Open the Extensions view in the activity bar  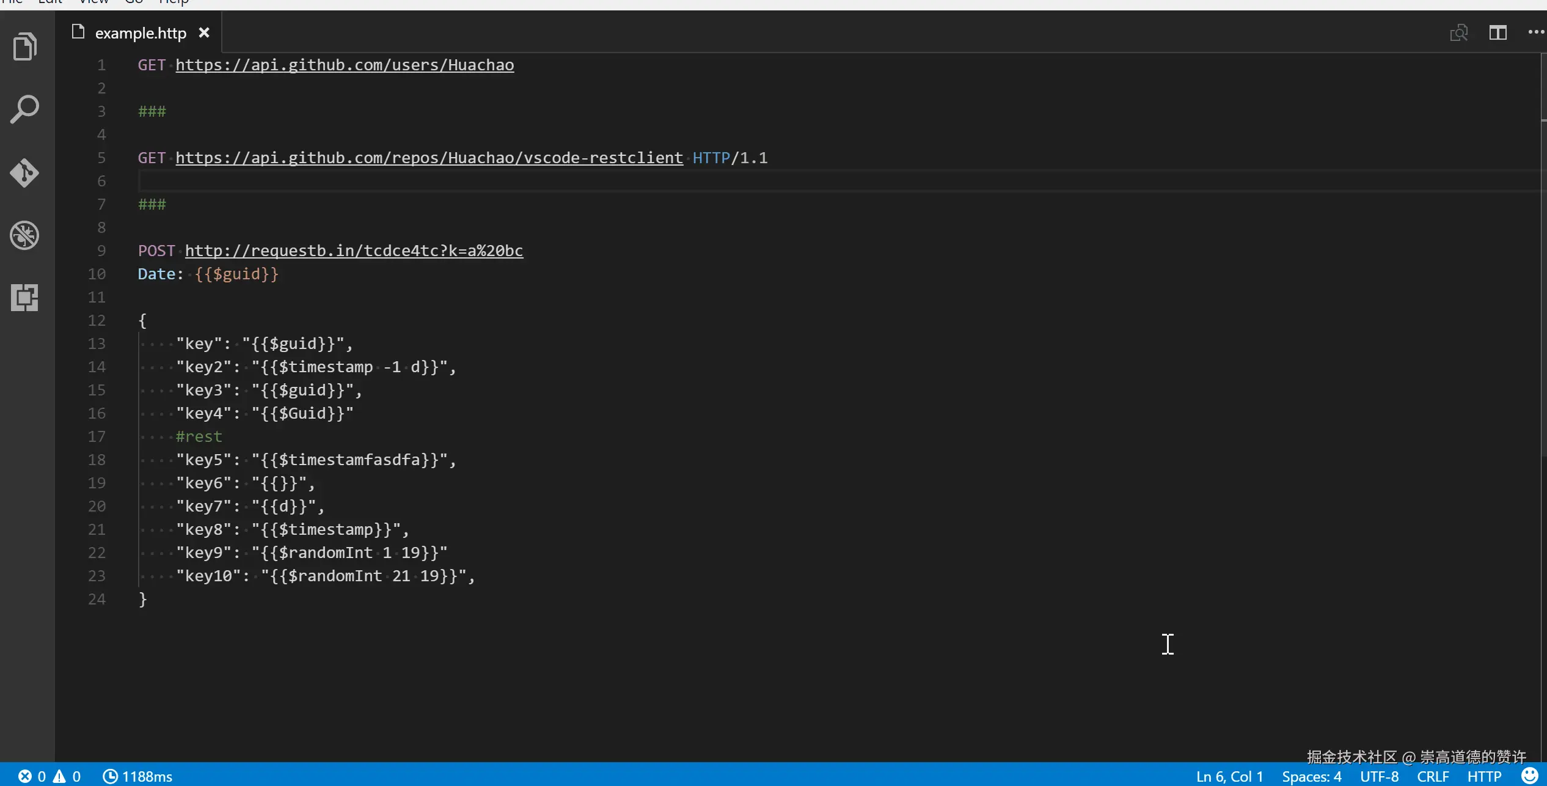pyautogui.click(x=25, y=298)
